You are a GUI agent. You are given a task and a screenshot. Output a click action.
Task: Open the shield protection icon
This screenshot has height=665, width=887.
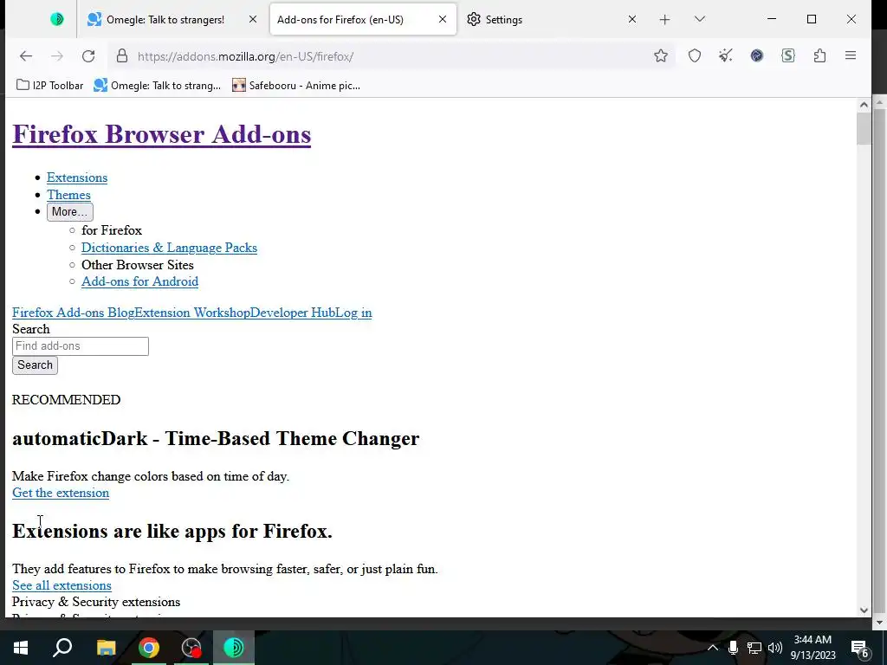pos(695,56)
